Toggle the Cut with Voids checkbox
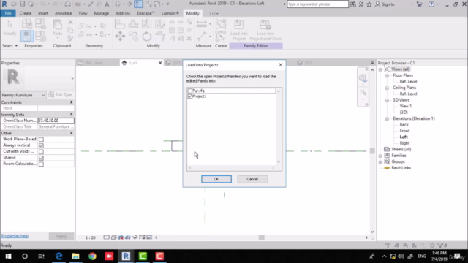This screenshot has width=468, height=263. click(41, 151)
